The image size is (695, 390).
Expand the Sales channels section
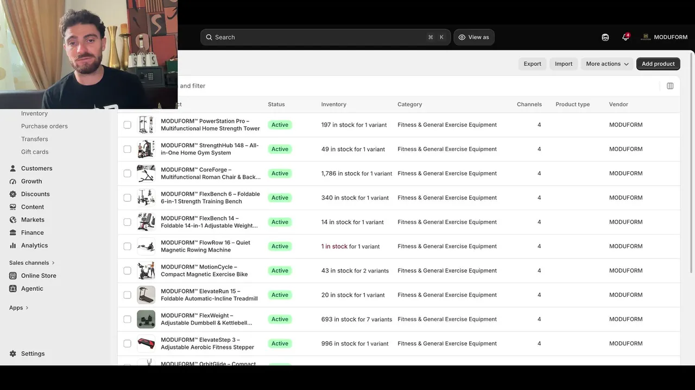click(32, 263)
